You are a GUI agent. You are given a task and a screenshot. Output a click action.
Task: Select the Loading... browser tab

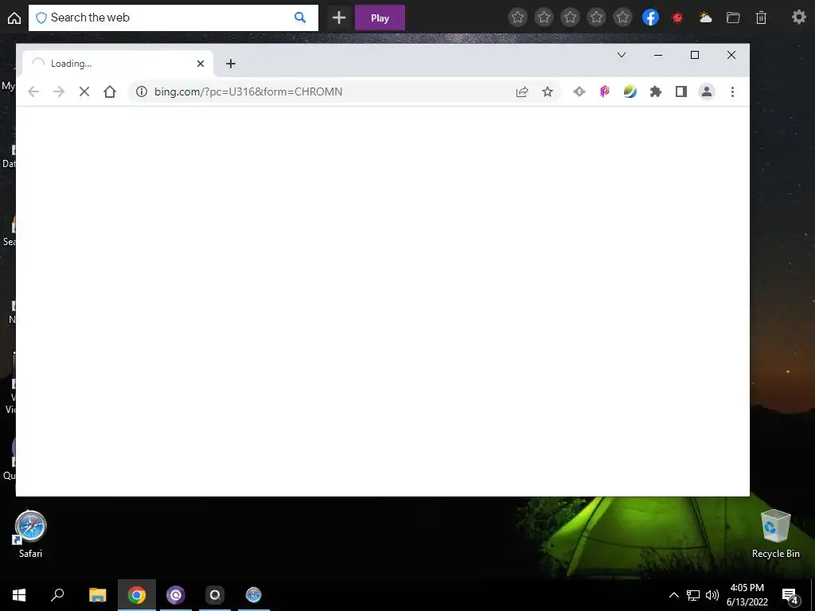[118, 64]
